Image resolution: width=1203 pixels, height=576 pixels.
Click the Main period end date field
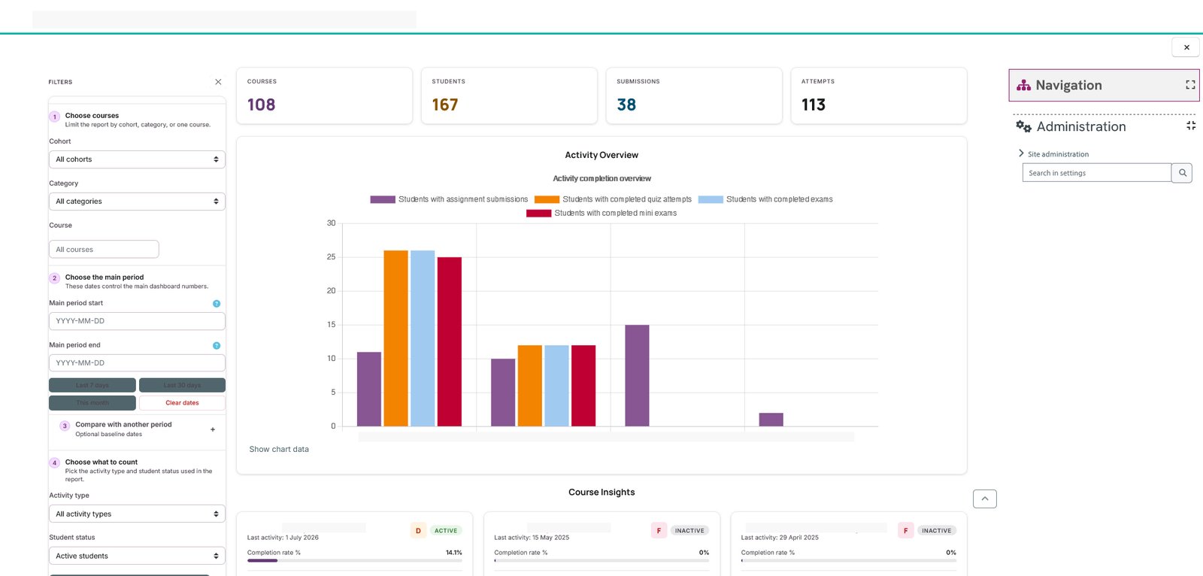[137, 363]
